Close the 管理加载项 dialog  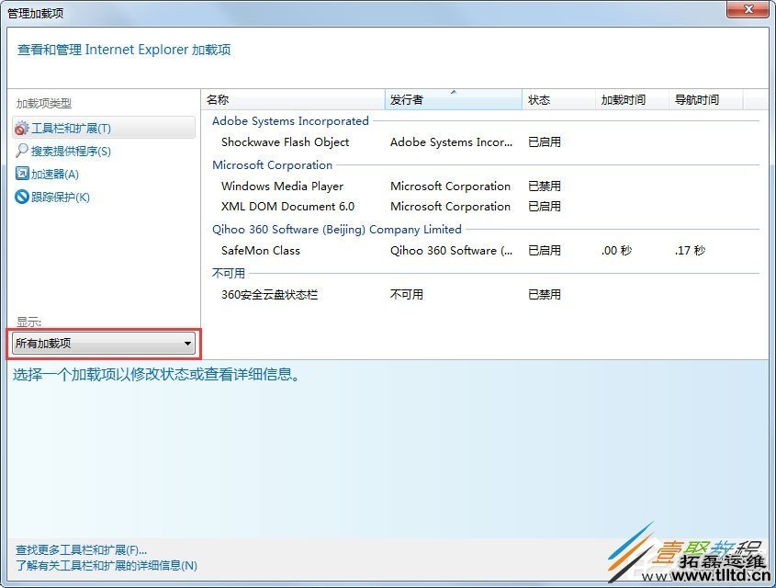(748, 10)
